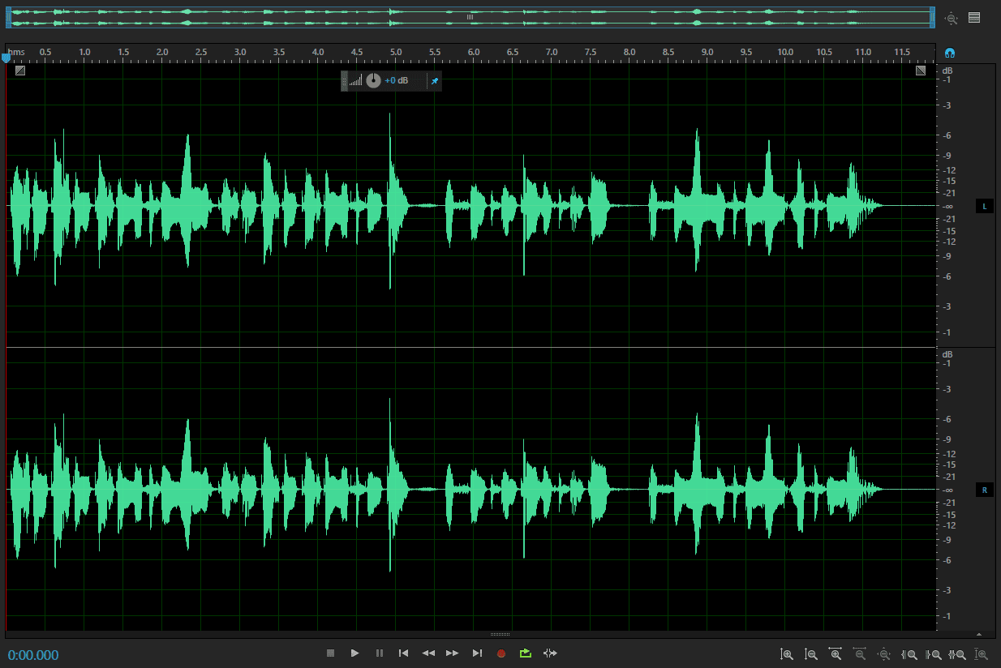Click Zoom In at In Point
The width and height of the screenshot is (1001, 668).
point(909,654)
